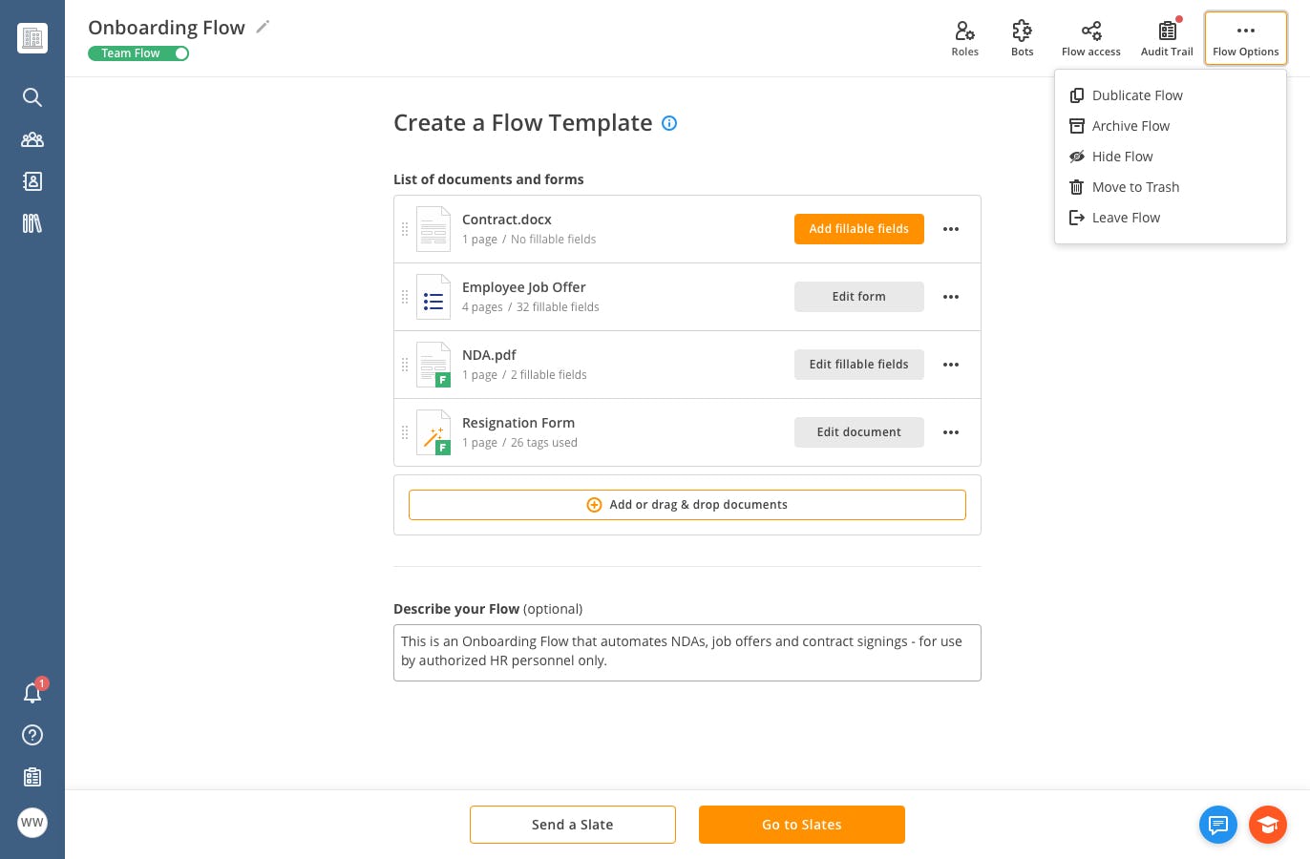Image resolution: width=1310 pixels, height=859 pixels.
Task: Click the pencil icon to rename the flow
Action: click(263, 27)
